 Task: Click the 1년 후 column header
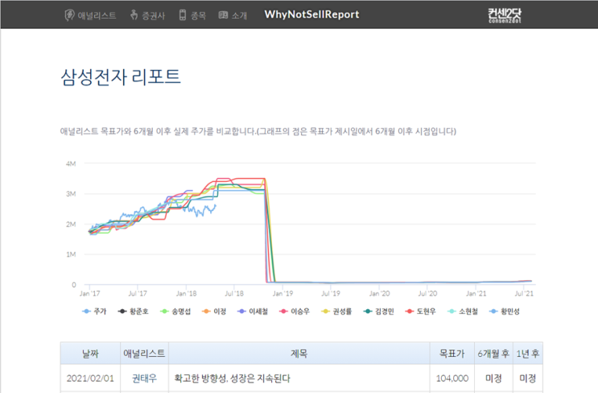pos(528,354)
